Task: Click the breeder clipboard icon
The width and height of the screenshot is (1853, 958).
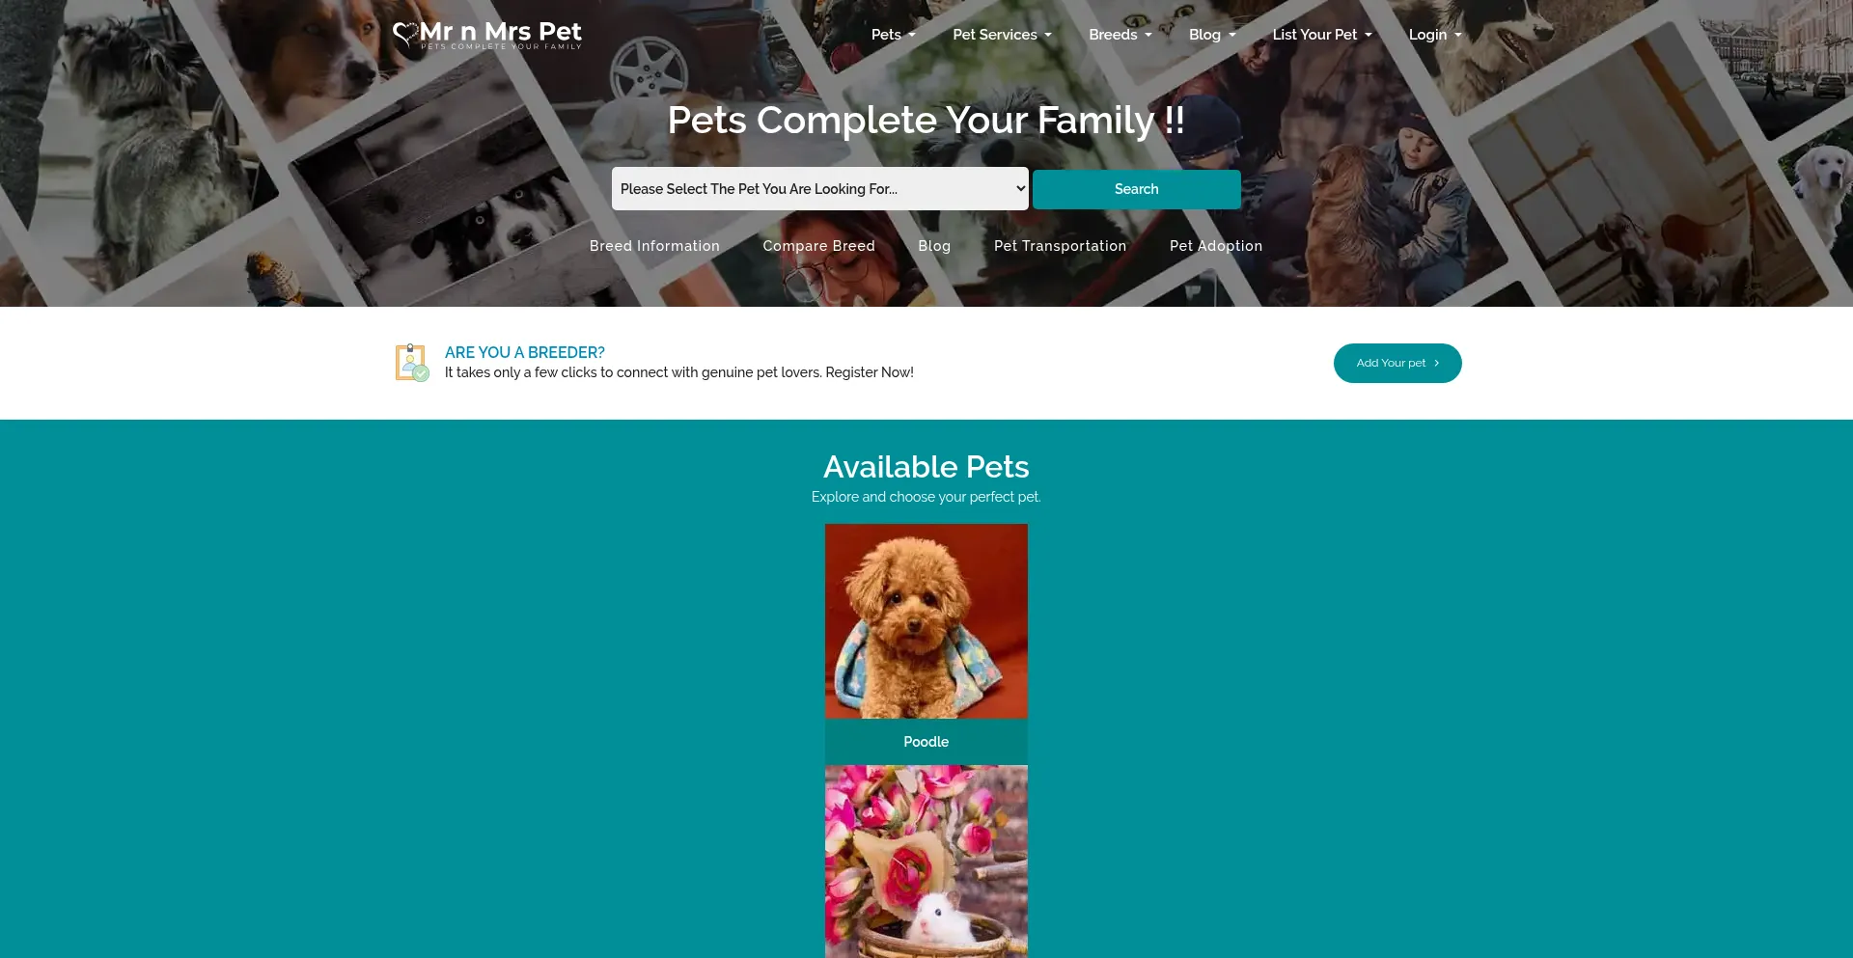Action: pos(412,363)
